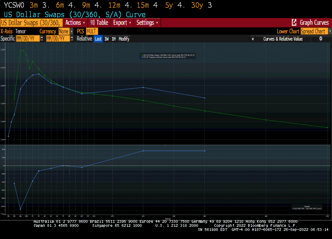Choose the Last period toggle

98,39
